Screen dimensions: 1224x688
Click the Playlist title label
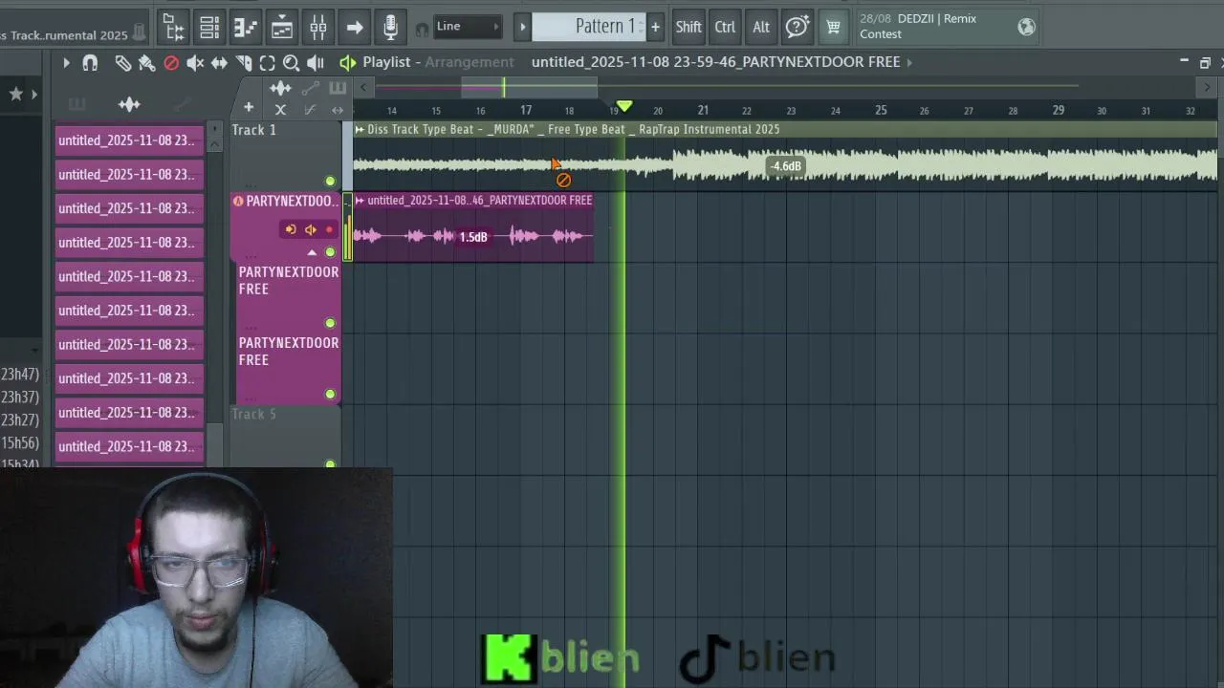pyautogui.click(x=386, y=62)
